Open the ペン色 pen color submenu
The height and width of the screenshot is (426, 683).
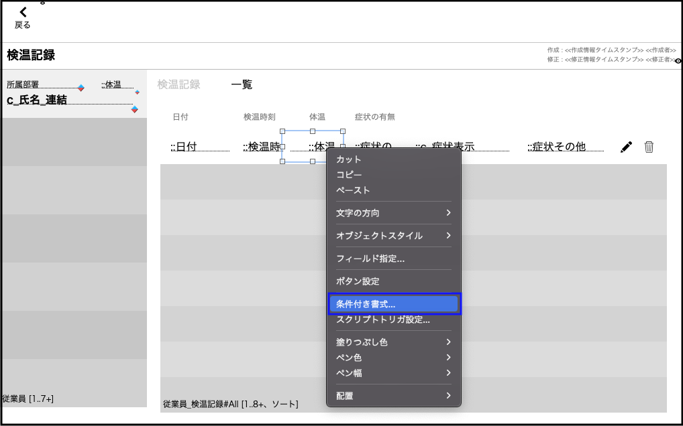pyautogui.click(x=393, y=358)
